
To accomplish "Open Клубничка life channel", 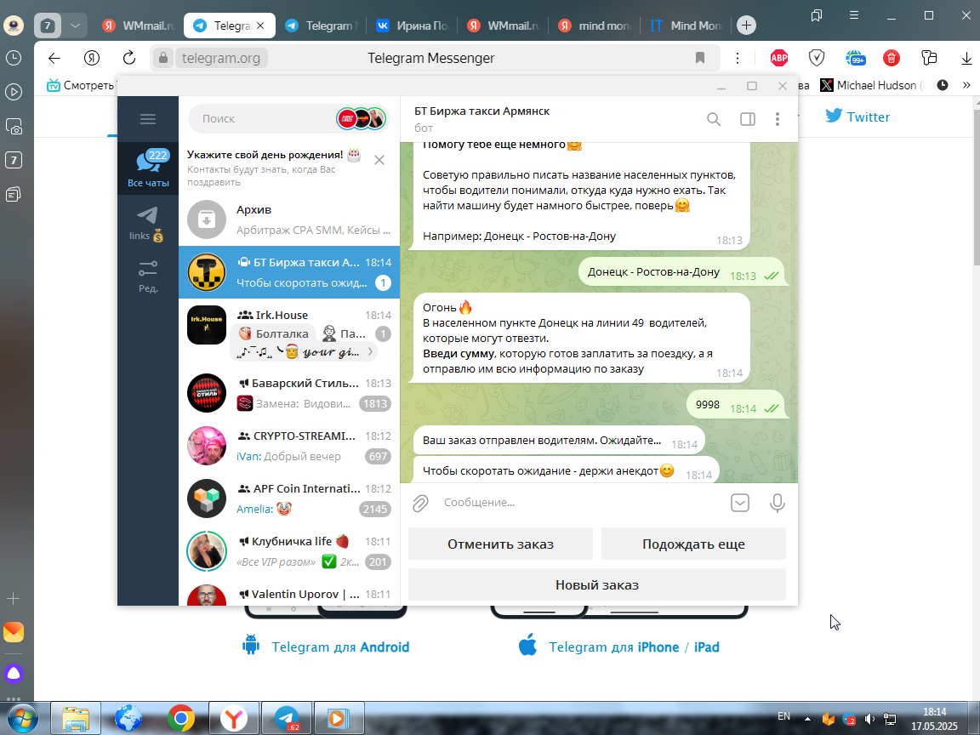I will point(289,550).
